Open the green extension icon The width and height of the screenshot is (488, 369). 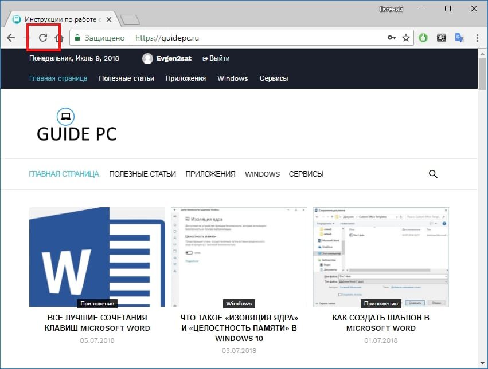pos(423,38)
